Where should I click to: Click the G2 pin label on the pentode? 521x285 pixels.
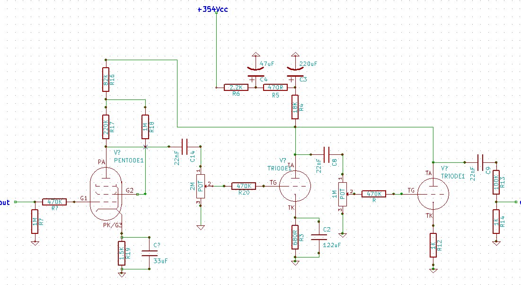[130, 190]
